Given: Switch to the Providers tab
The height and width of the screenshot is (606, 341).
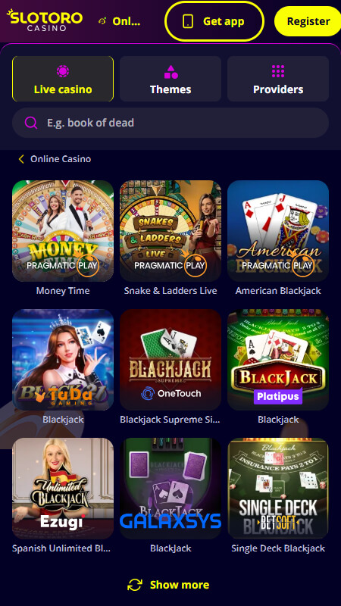Looking at the screenshot, I should coord(278,79).
